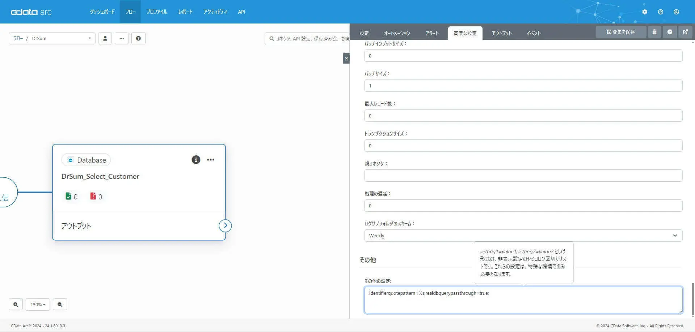Click the その他の設定 text area
695x332 pixels.
(523, 300)
